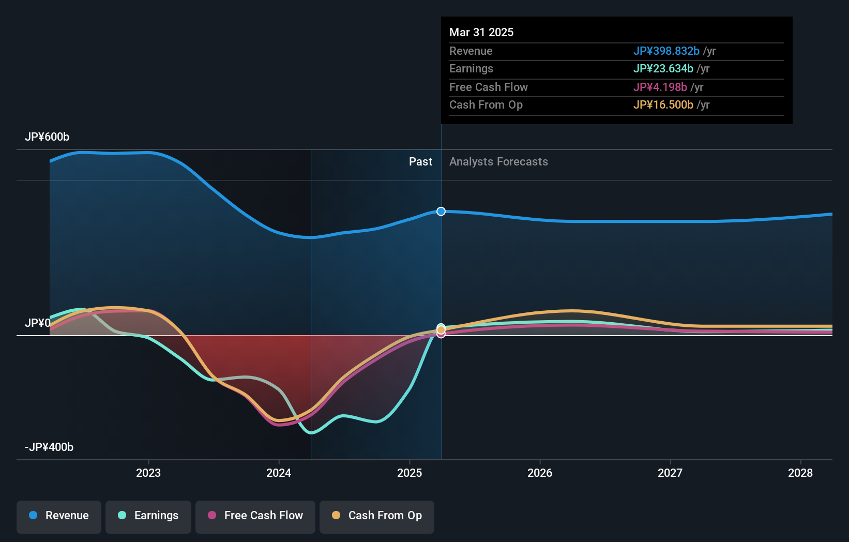The width and height of the screenshot is (849, 542).
Task: Open the Analysts Forecasts section
Action: point(498,161)
